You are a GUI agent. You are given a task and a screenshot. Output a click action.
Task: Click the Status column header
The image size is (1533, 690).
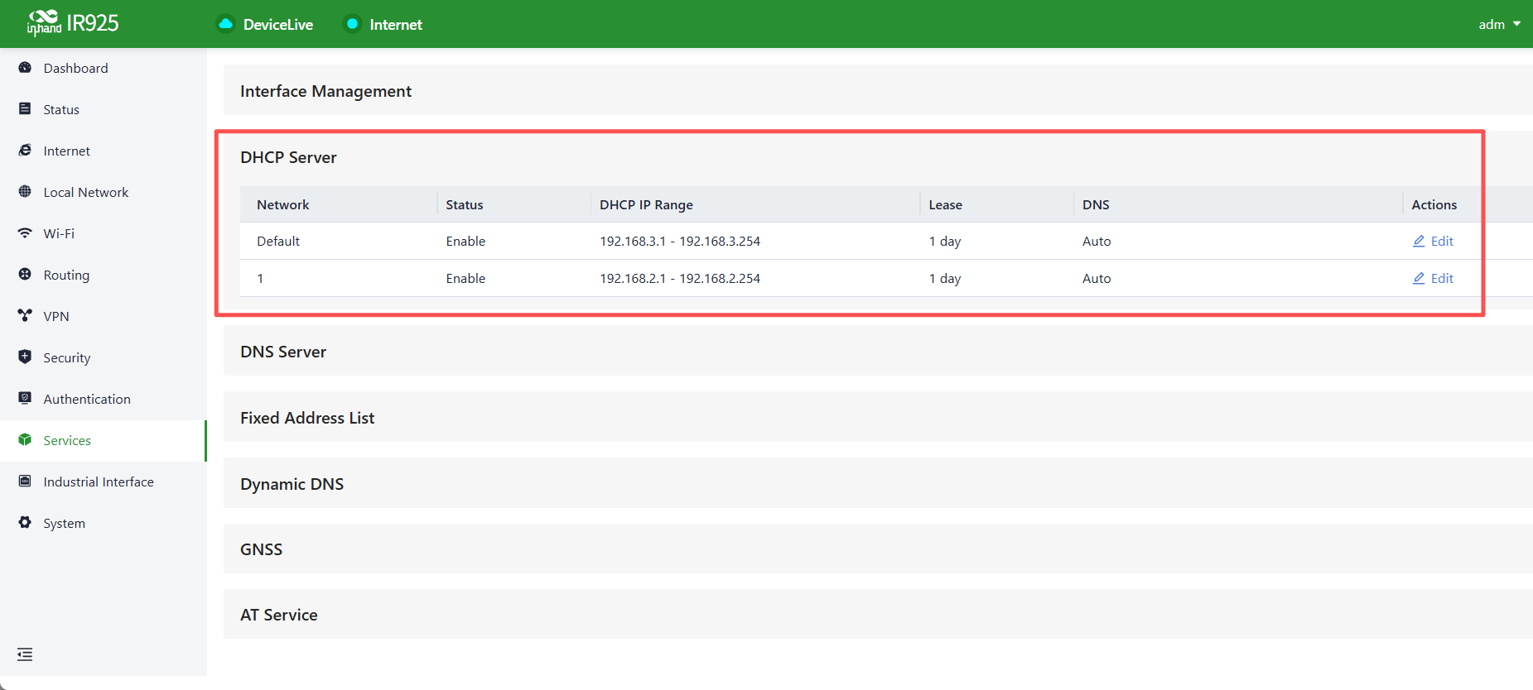click(x=465, y=204)
